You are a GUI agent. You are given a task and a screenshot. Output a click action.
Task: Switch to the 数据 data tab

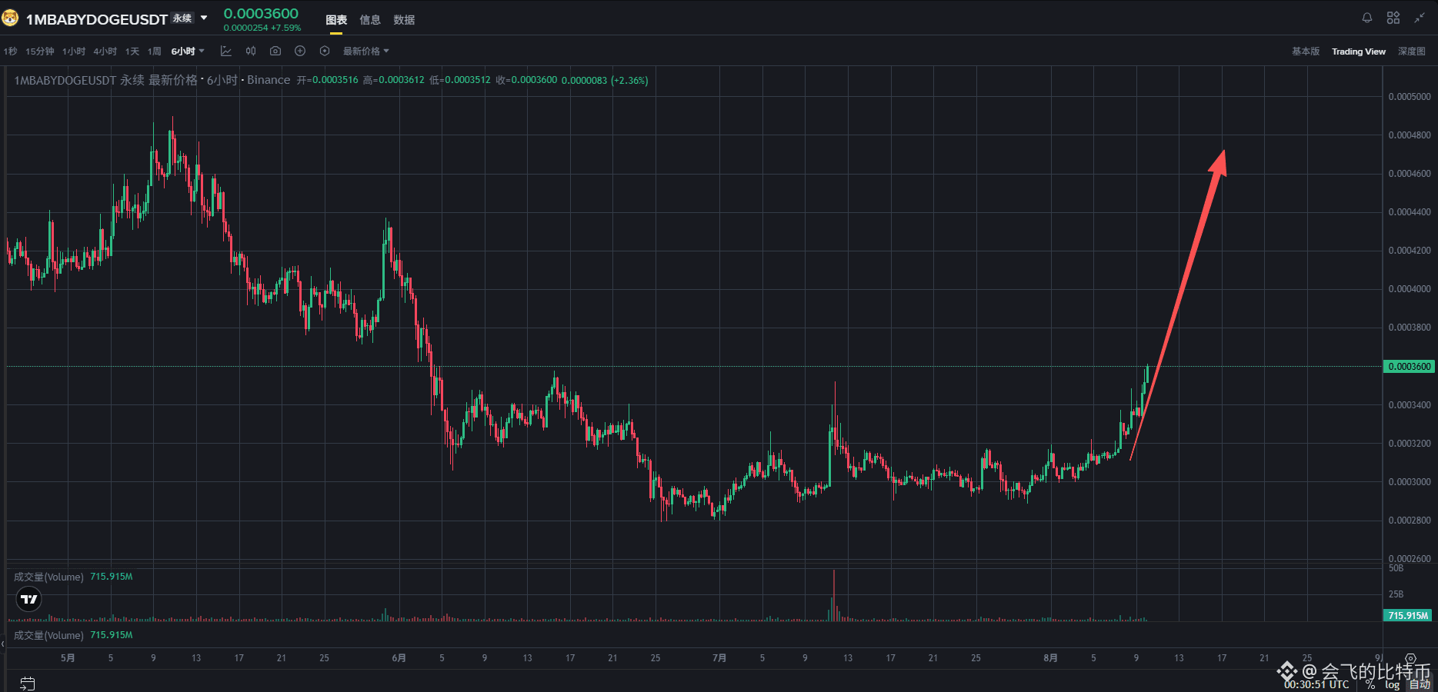pos(404,20)
